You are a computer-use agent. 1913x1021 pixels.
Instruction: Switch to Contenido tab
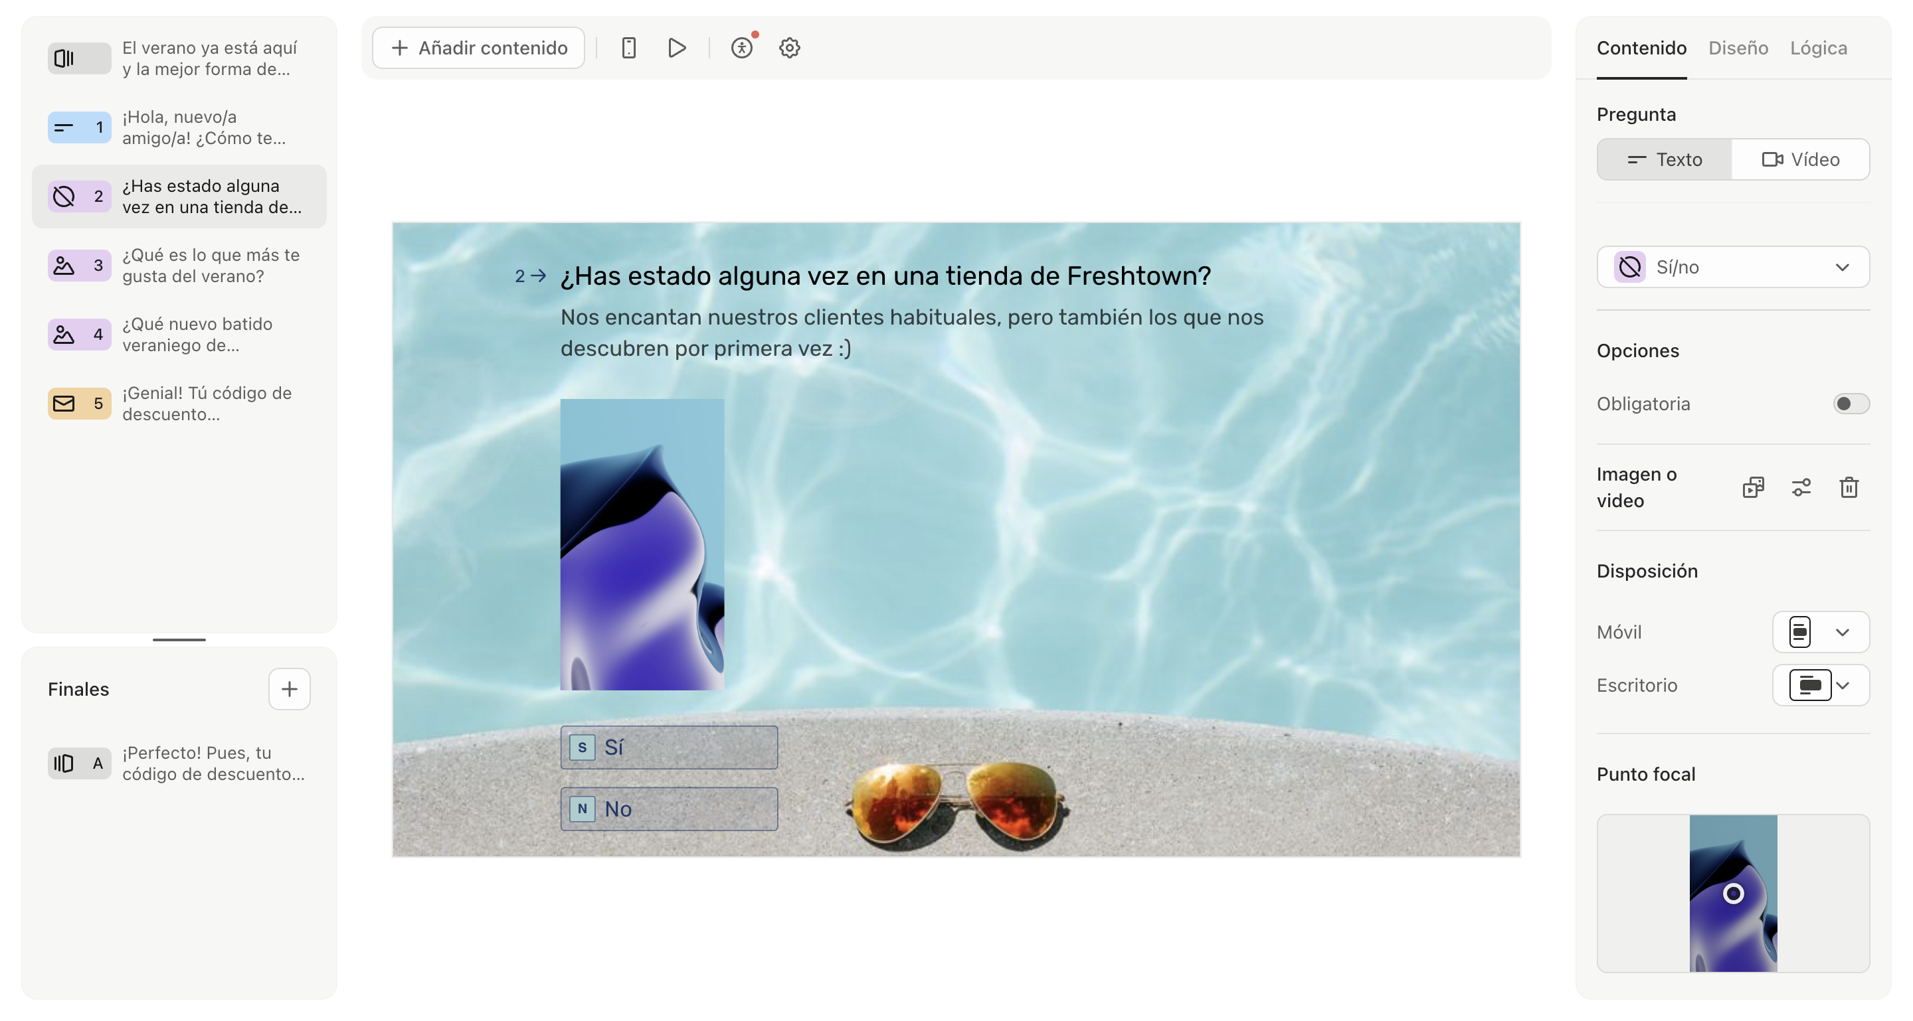[1642, 48]
